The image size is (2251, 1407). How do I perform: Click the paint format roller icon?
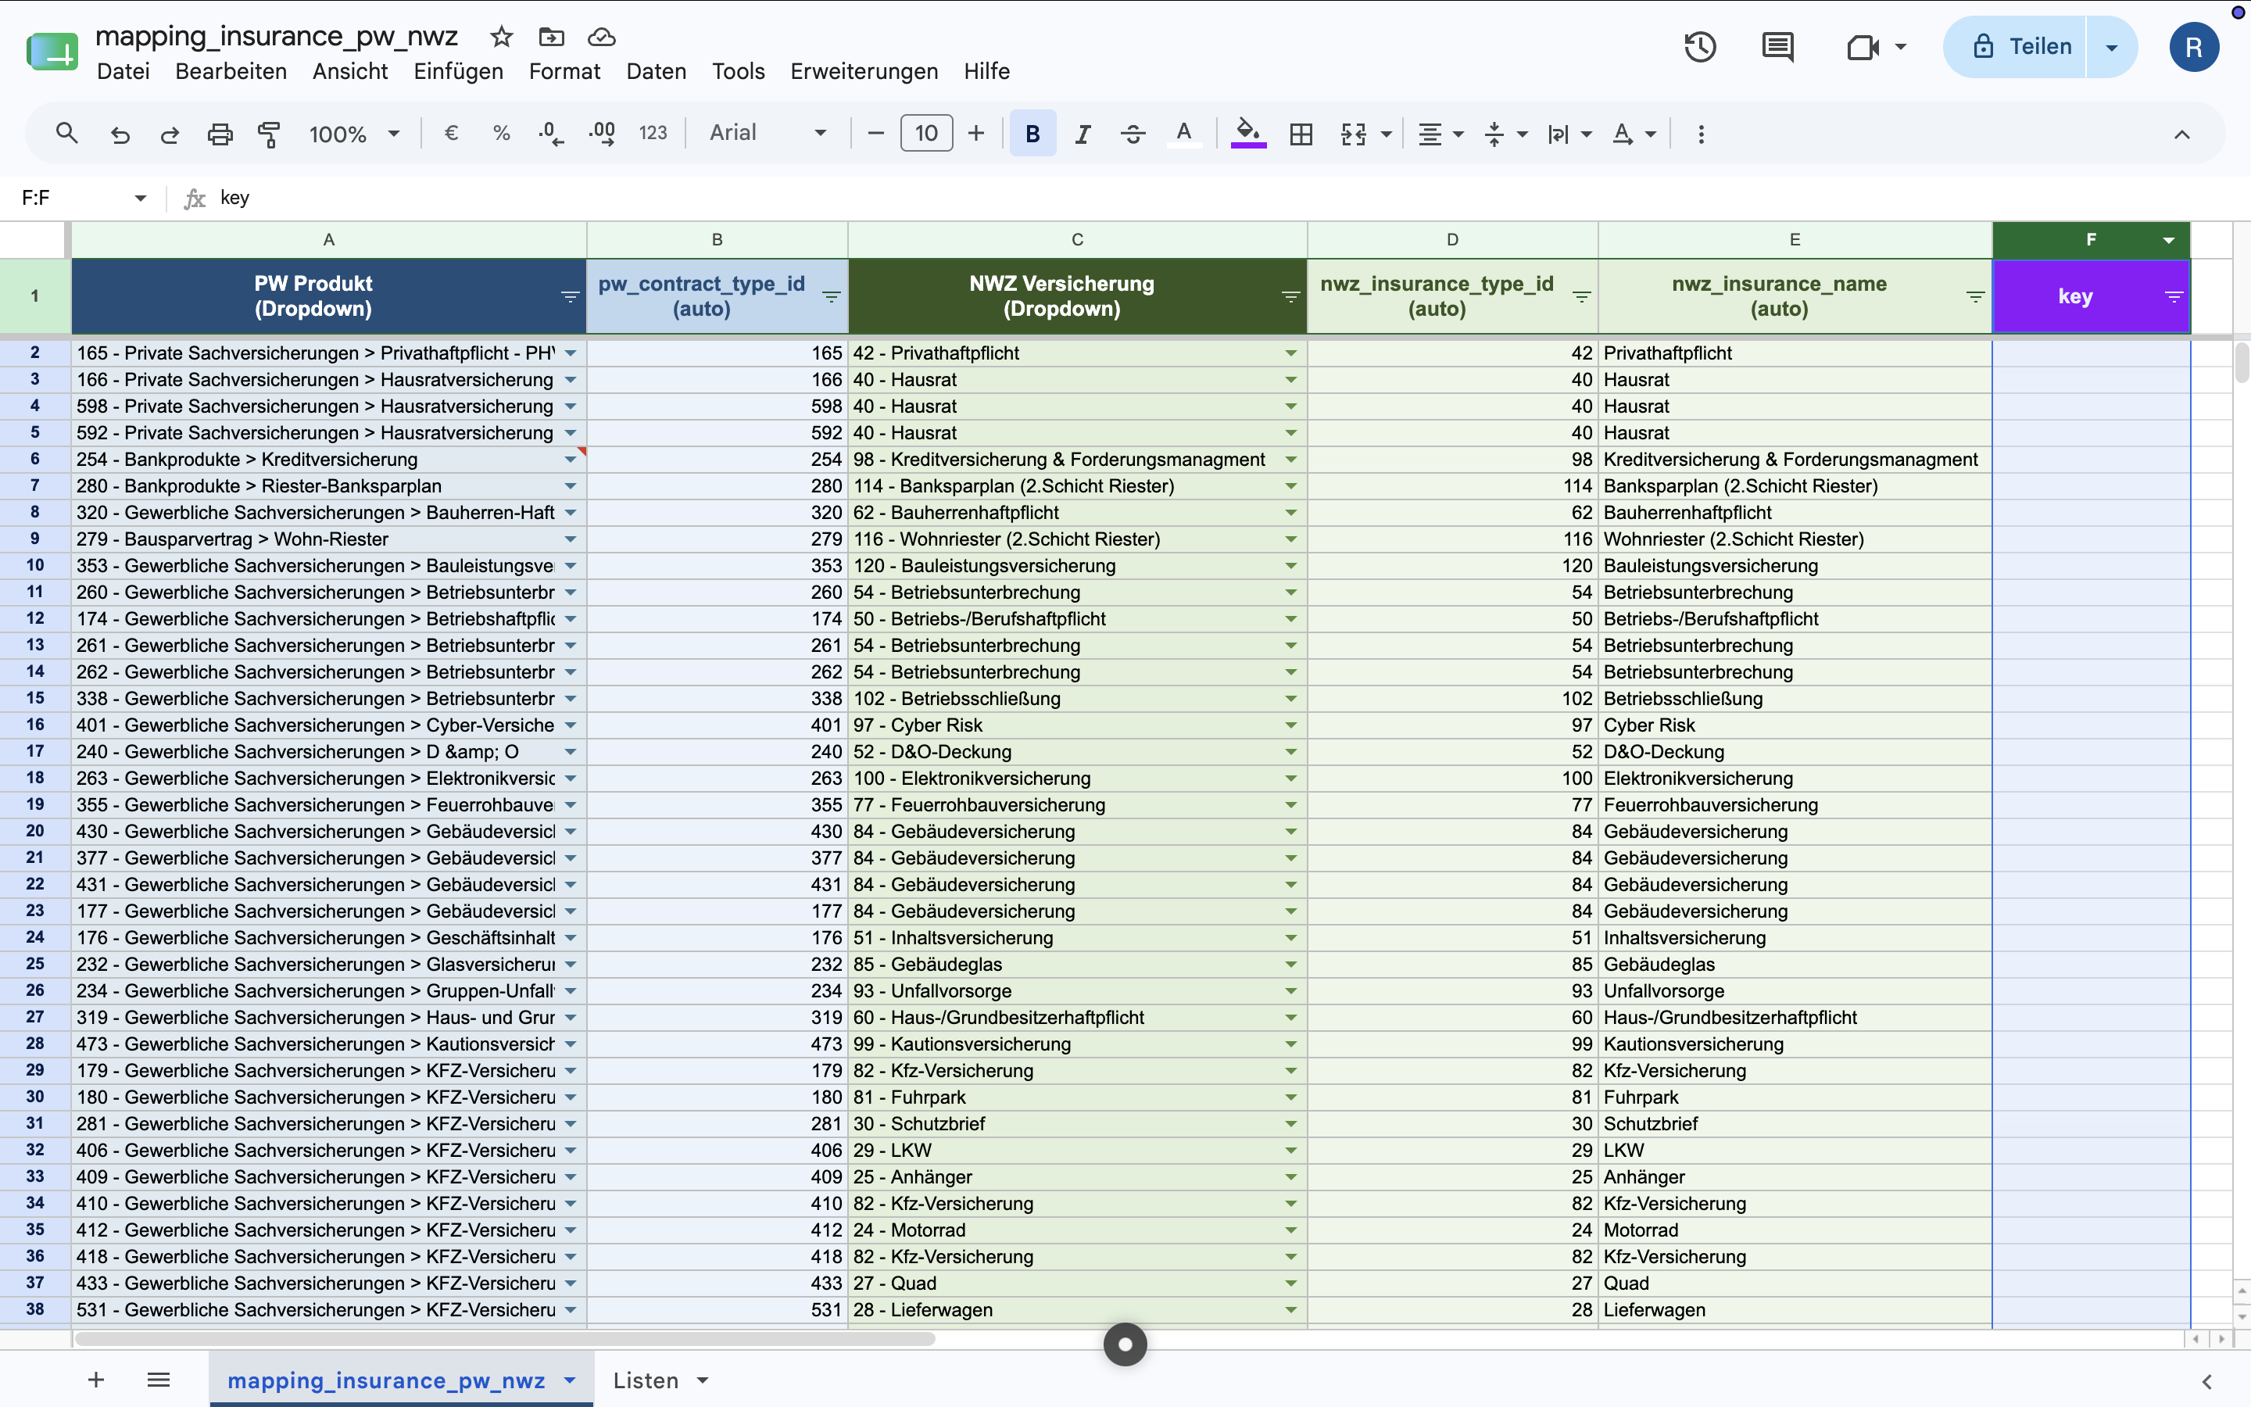[269, 134]
